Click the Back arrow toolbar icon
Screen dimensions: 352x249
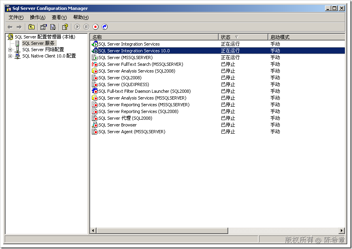tap(10, 27)
